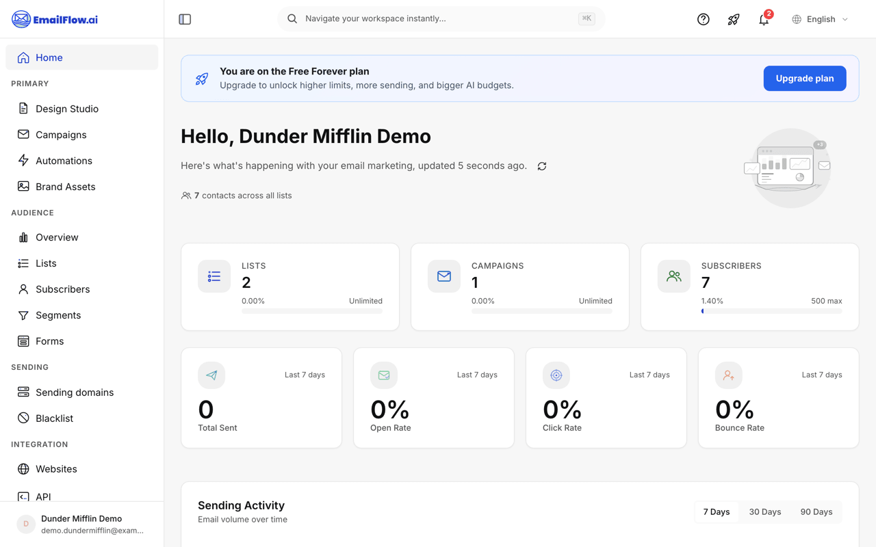The width and height of the screenshot is (876, 547).
Task: Click the 1.40% subscribers usage value
Action: pyautogui.click(x=712, y=301)
